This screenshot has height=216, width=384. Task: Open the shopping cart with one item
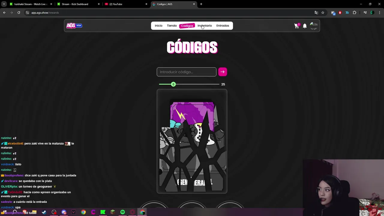point(297,26)
